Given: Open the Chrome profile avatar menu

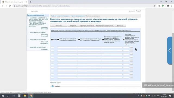Looking at the screenshot, I should (x=168, y=6).
